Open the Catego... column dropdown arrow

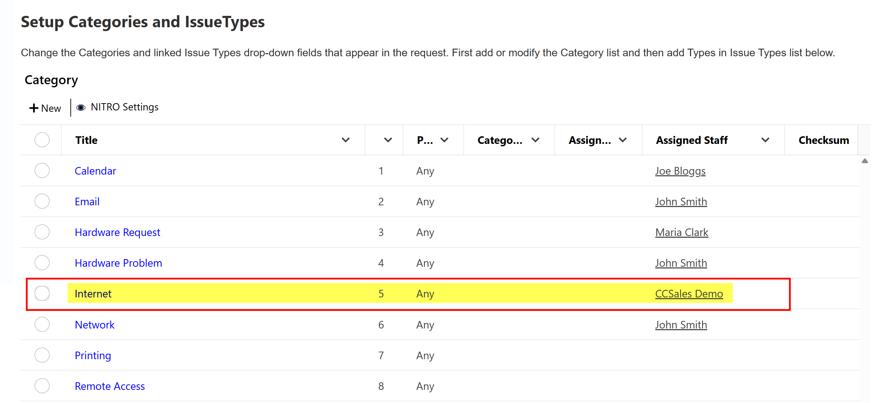click(x=535, y=140)
